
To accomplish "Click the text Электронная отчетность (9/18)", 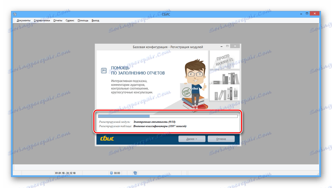I will pyautogui.click(x=154, y=122).
